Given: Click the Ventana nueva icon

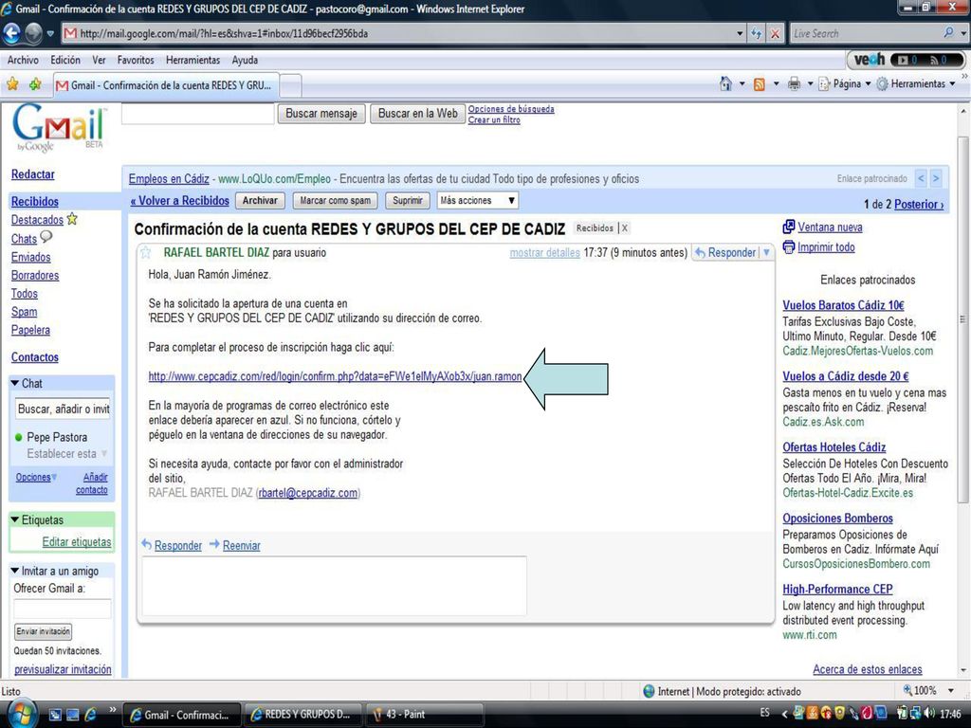Looking at the screenshot, I should (788, 227).
